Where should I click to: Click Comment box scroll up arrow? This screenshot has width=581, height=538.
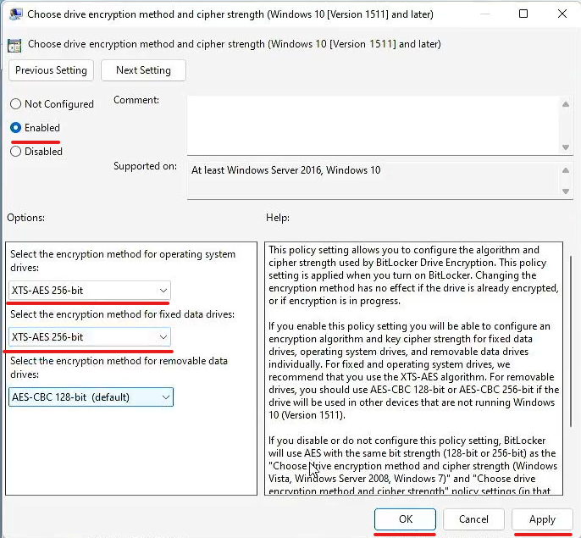coord(566,104)
